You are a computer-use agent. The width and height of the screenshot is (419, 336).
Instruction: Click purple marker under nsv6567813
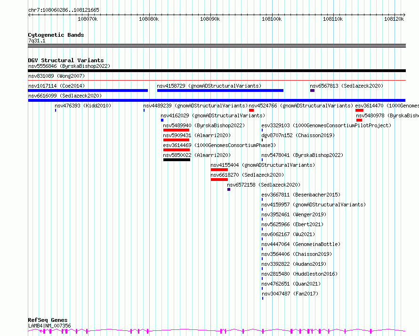coord(312,90)
